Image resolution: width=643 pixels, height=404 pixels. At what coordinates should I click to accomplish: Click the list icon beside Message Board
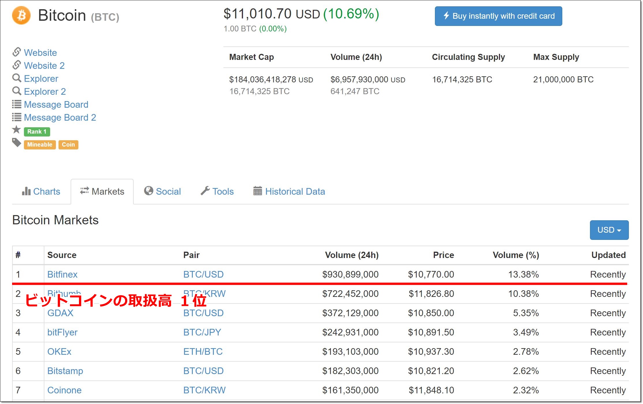(x=17, y=104)
